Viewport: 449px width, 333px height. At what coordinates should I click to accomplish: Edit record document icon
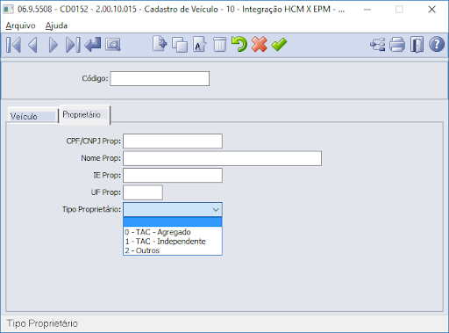tap(200, 45)
